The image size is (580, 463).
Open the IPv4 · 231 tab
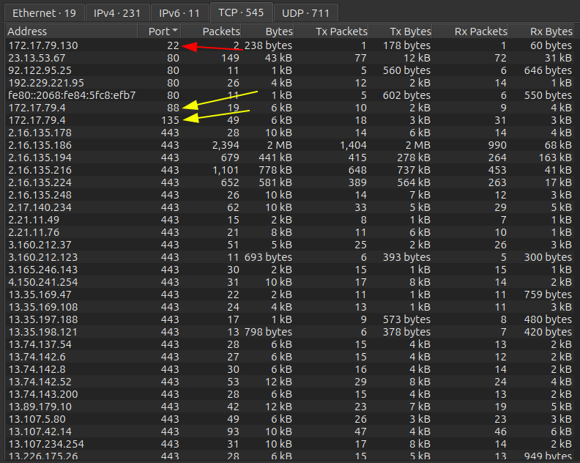116,12
